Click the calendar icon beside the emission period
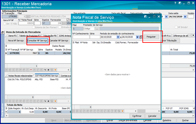The height and width of the screenshot is (124, 196). click(141, 37)
